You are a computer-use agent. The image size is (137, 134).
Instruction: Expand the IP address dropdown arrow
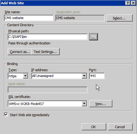84,76
